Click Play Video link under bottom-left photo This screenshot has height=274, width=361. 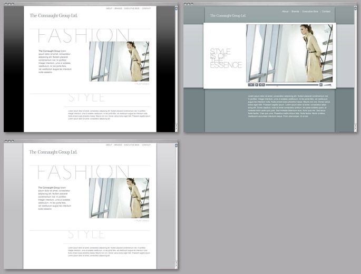tap(142, 221)
